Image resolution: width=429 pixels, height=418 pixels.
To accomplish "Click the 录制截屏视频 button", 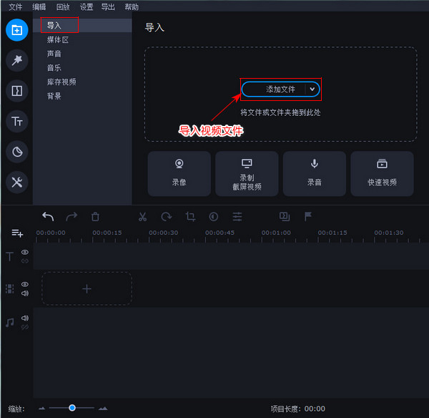I will [247, 174].
